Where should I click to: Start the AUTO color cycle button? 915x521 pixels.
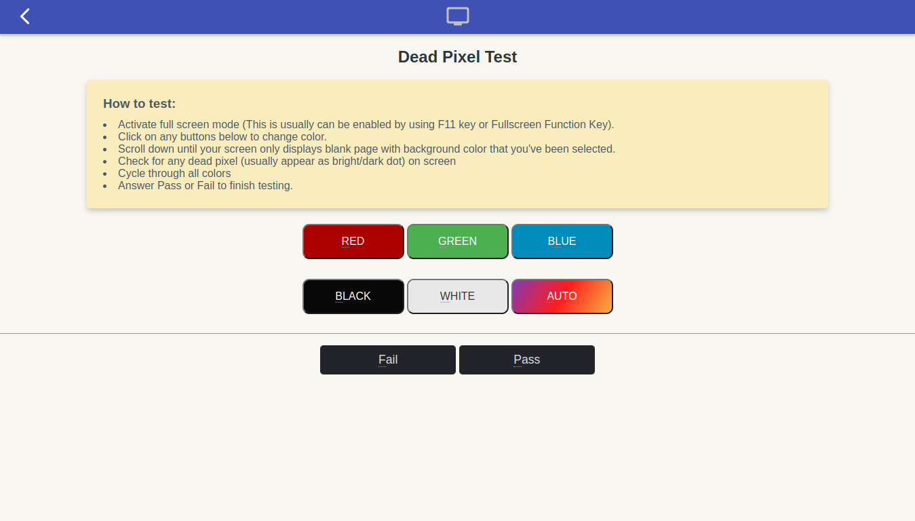click(562, 296)
